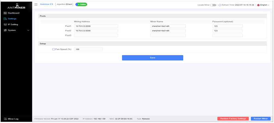This screenshot has width=274, height=123.
Task: Click Restore Factory Settings button
Action: point(233,119)
